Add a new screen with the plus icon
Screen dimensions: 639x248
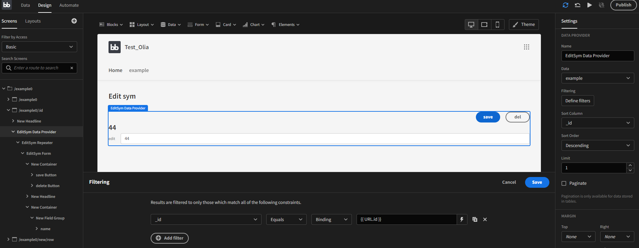(74, 21)
